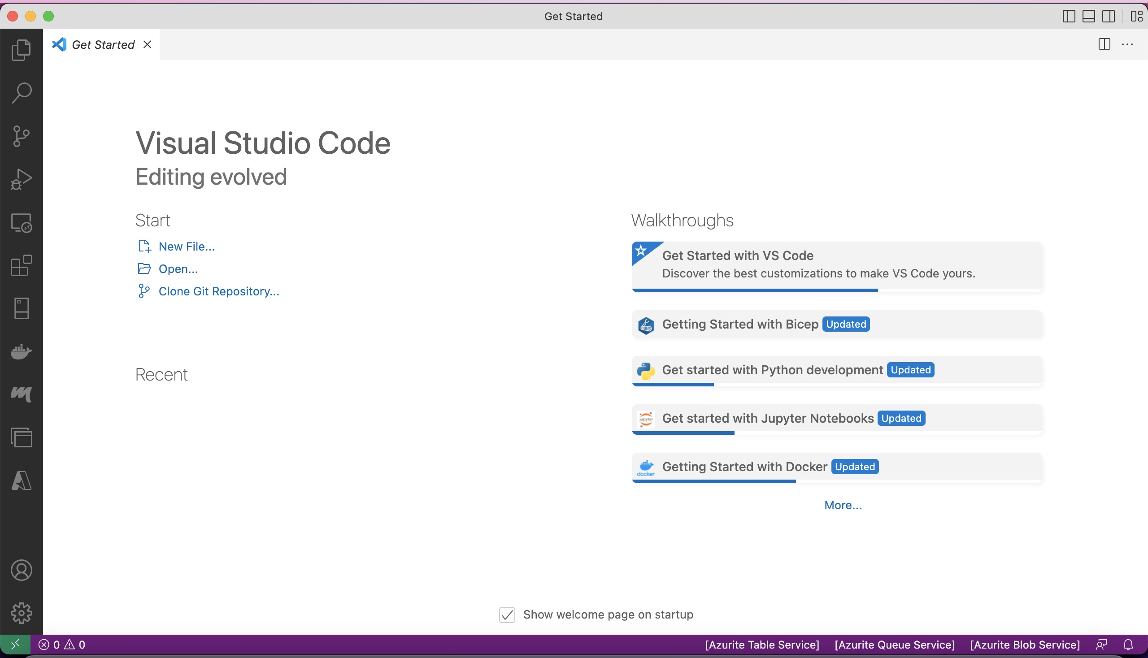1148x658 pixels.
Task: Toggle the panel layout visibility
Action: click(1088, 16)
